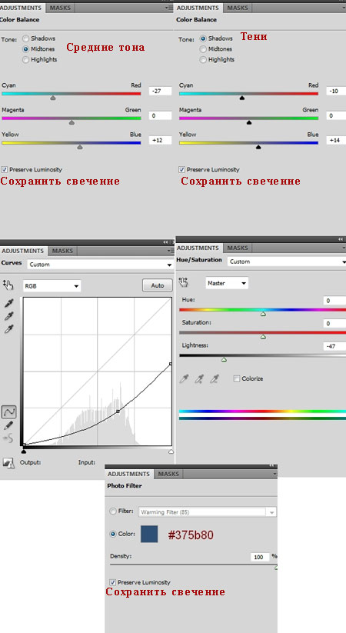Open the Curves preset dropdown showing Custom

click(101, 265)
